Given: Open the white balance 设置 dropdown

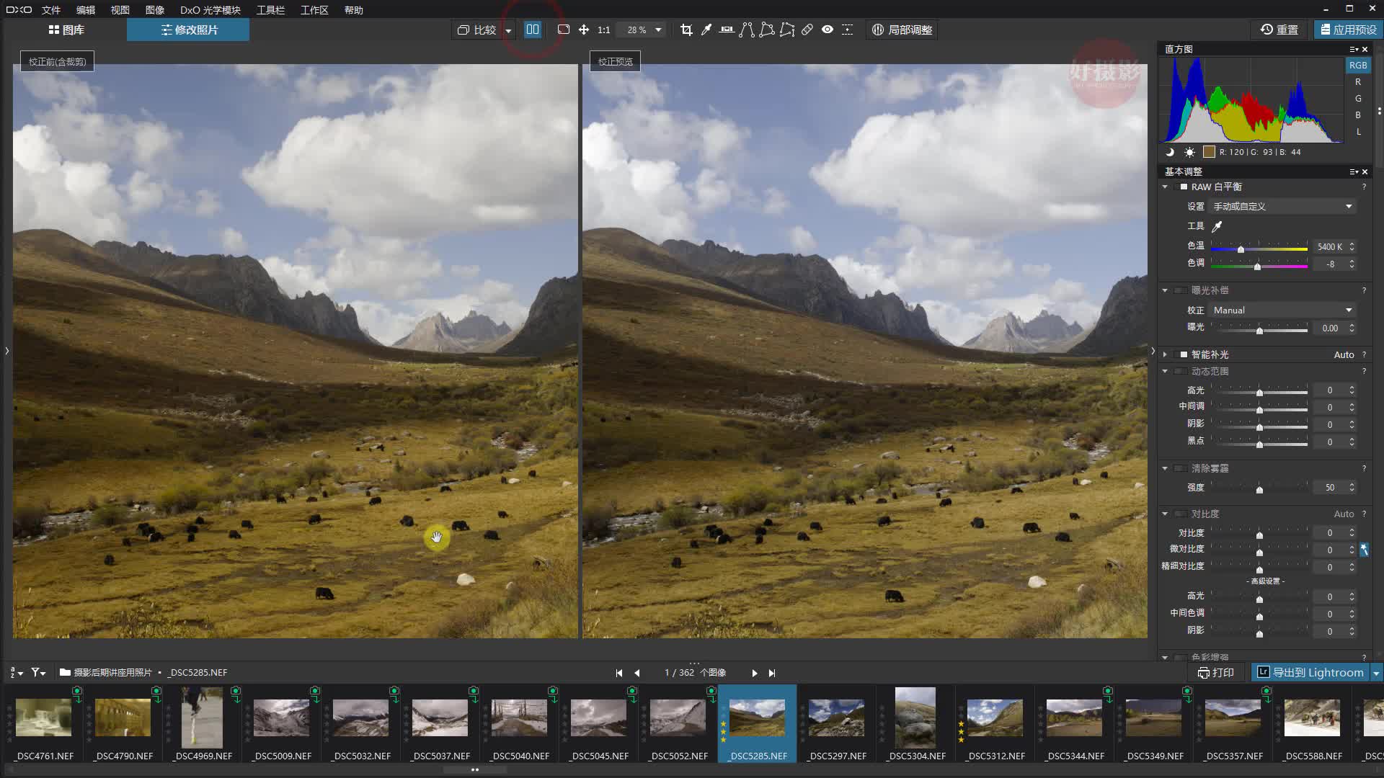Looking at the screenshot, I should click(1283, 206).
